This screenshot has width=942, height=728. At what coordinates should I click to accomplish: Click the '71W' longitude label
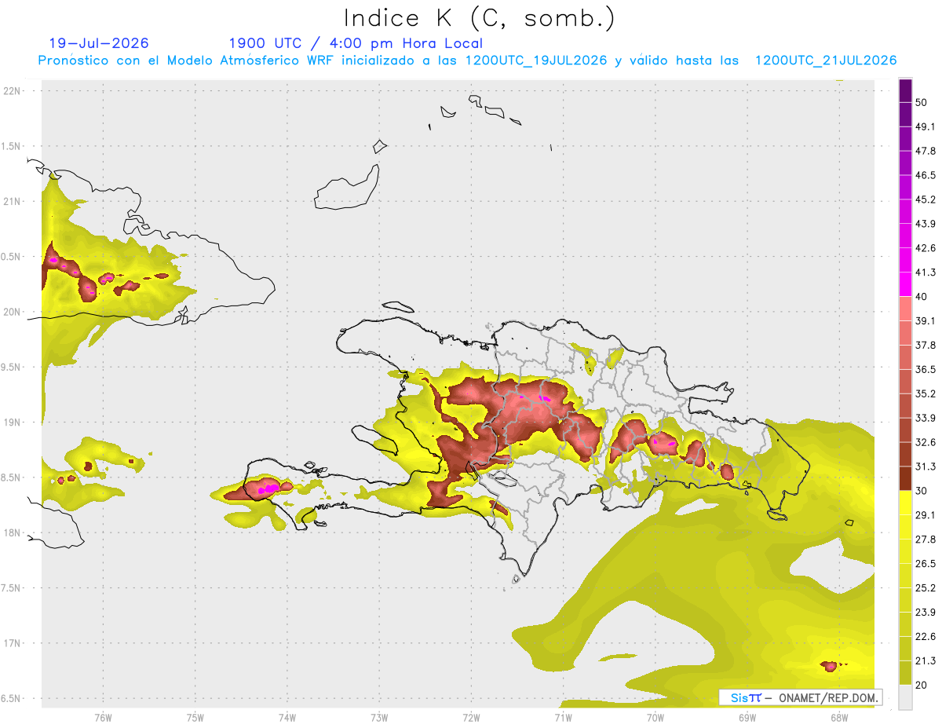coord(563,718)
